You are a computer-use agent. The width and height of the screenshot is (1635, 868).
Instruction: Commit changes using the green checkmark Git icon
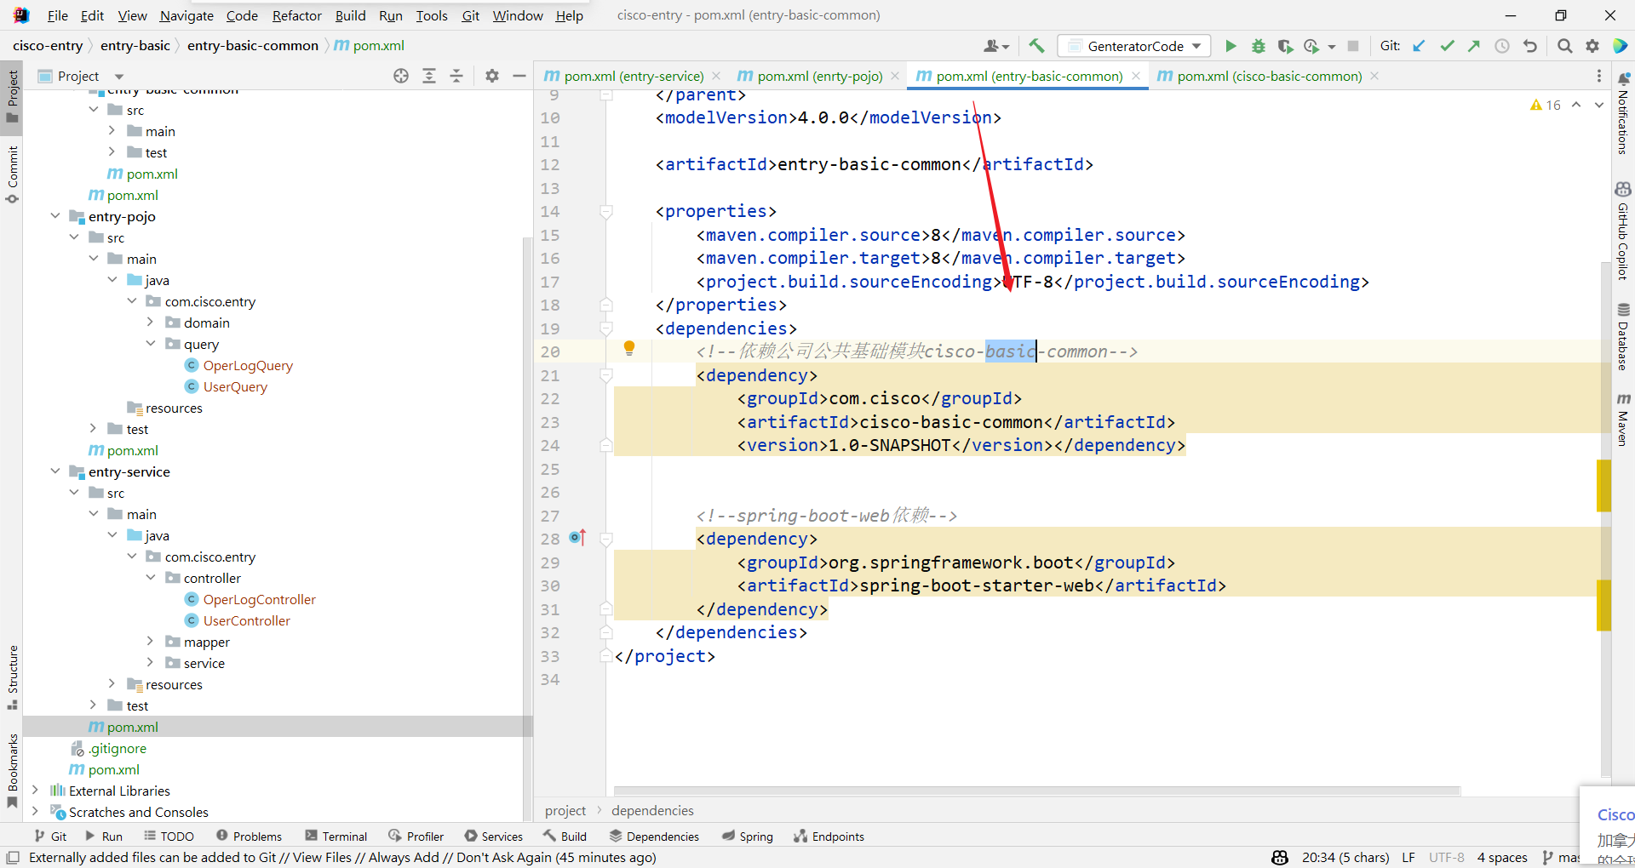point(1447,45)
